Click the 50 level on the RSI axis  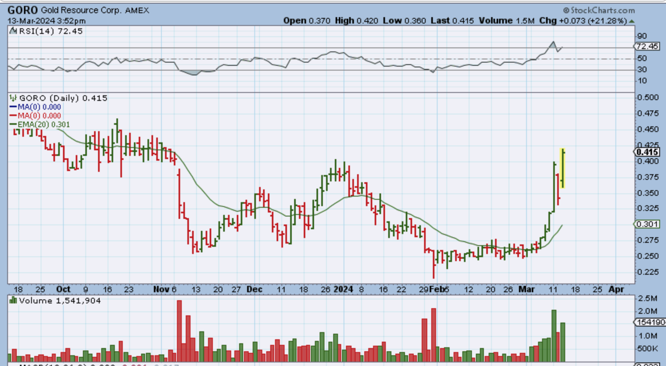(x=642, y=58)
